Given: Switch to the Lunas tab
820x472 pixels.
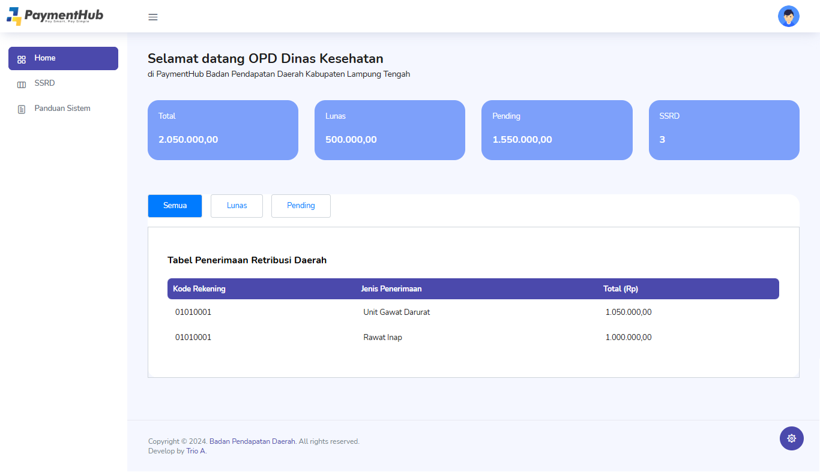Looking at the screenshot, I should tap(237, 206).
